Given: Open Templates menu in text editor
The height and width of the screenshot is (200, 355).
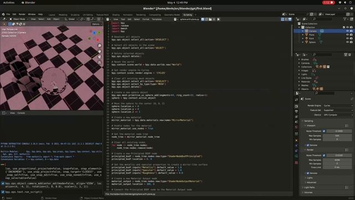Looking at the screenshot, I should (x=156, y=19).
